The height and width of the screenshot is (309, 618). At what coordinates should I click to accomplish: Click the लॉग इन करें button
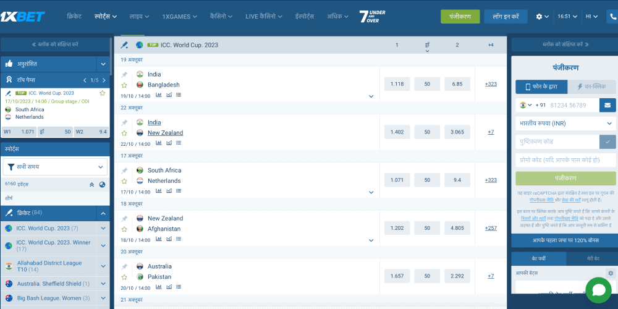[506, 17]
